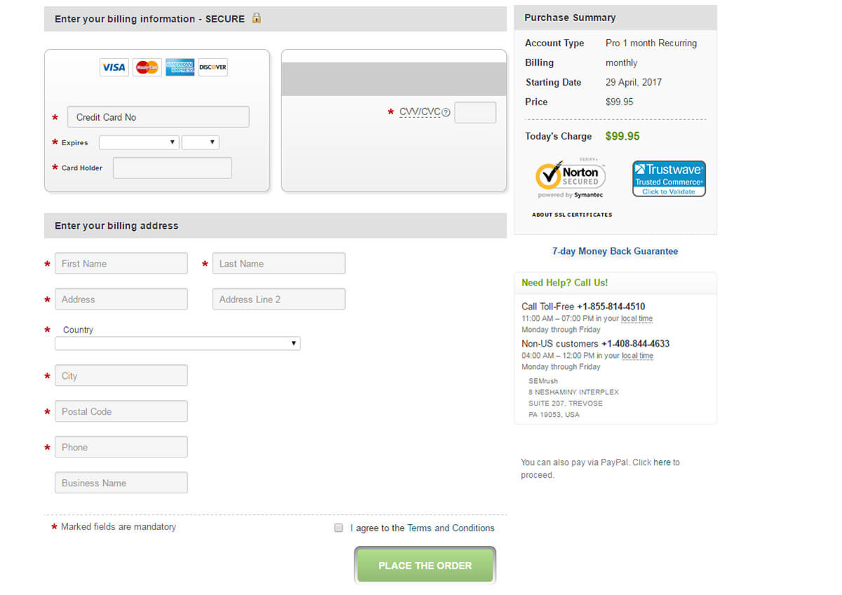This screenshot has width=842, height=595.
Task: Click the MasterCard logo icon
Action: point(147,67)
